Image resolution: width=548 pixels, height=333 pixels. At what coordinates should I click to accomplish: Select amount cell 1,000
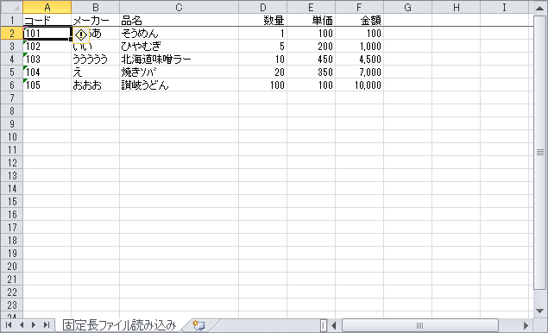click(x=359, y=46)
